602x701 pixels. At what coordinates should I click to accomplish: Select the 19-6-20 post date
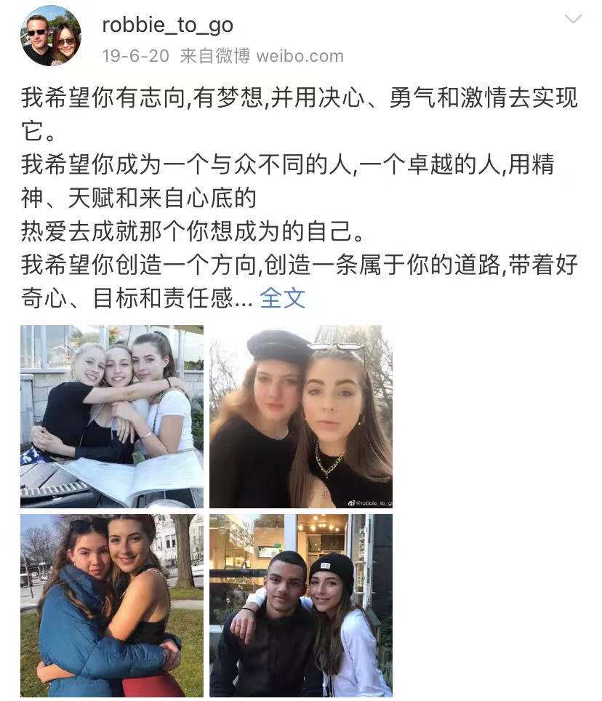pyautogui.click(x=135, y=56)
